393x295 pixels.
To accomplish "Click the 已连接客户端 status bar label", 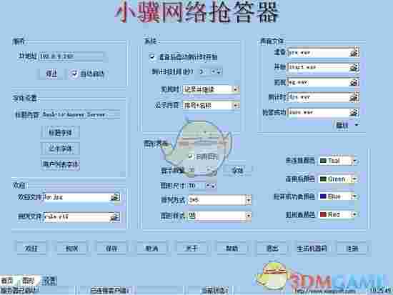I will coord(109,291).
